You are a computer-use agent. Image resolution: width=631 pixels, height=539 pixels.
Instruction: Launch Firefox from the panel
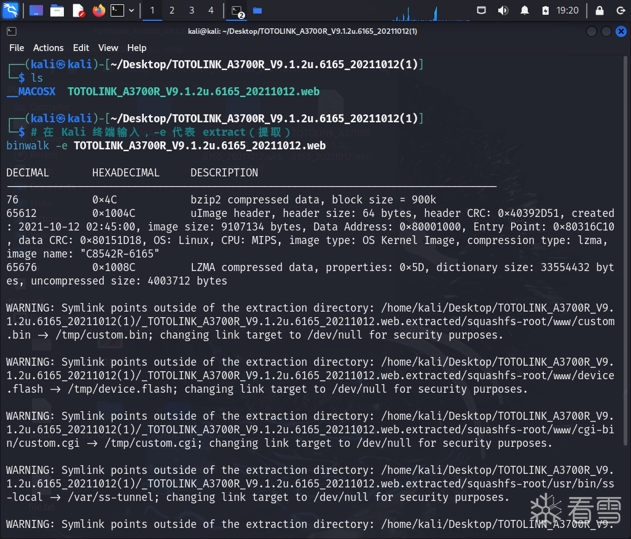tap(98, 10)
